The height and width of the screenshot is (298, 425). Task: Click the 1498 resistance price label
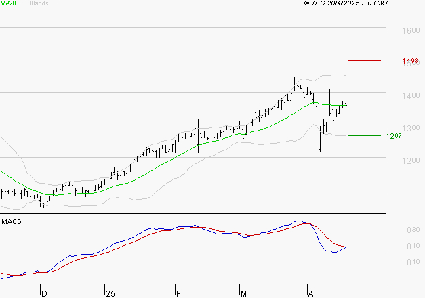click(x=410, y=61)
